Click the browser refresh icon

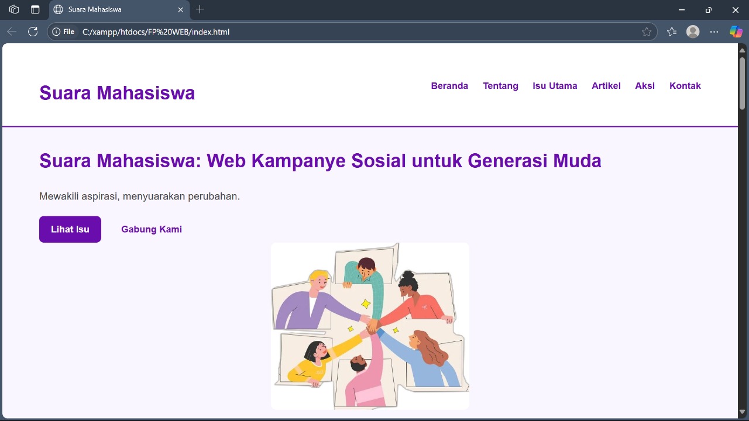pyautogui.click(x=33, y=32)
